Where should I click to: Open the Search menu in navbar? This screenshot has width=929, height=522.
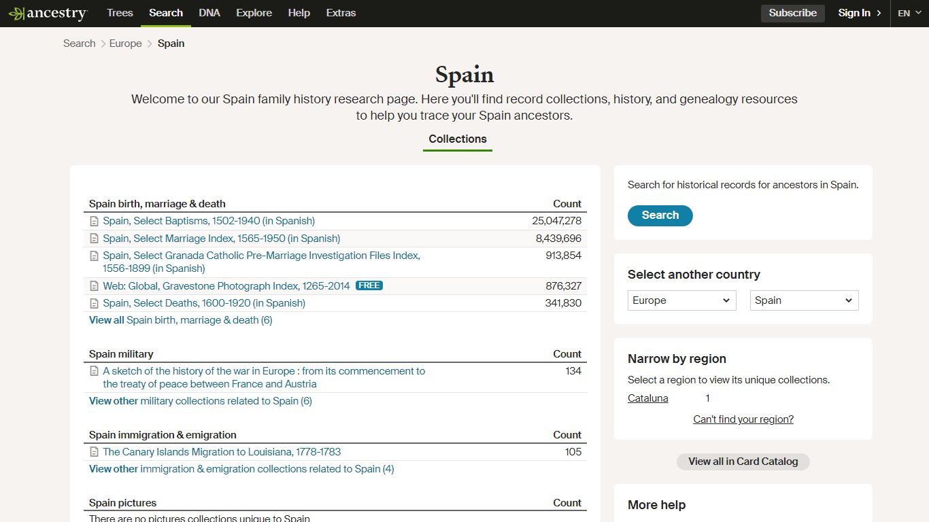pyautogui.click(x=166, y=13)
